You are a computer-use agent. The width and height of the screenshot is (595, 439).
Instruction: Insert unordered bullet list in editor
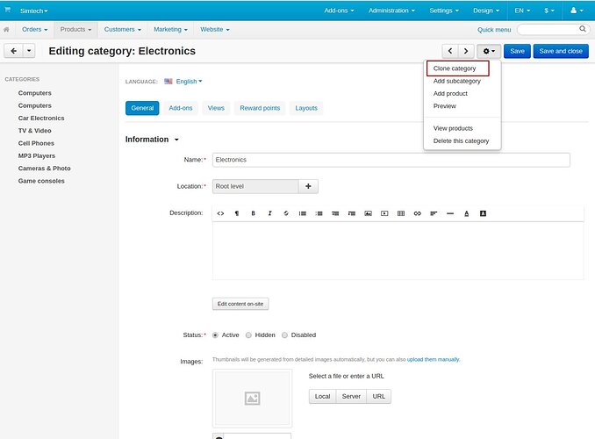coord(303,213)
